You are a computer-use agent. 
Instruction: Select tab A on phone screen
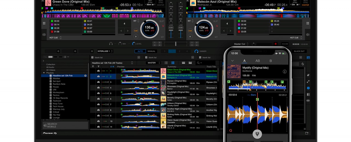tap(244, 61)
